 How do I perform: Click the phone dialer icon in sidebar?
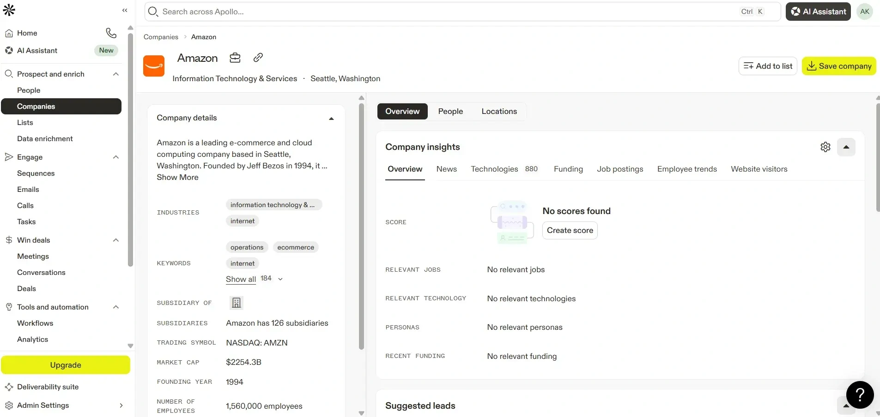click(x=111, y=33)
